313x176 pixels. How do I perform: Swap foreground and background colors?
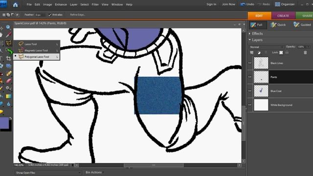pyautogui.click(x=10, y=118)
